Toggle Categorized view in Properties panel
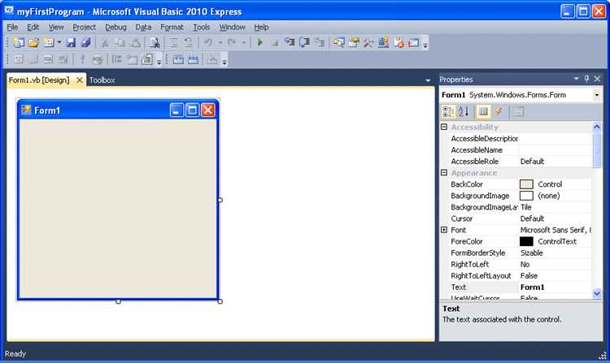Screen dimensions: 610x363 [448, 112]
